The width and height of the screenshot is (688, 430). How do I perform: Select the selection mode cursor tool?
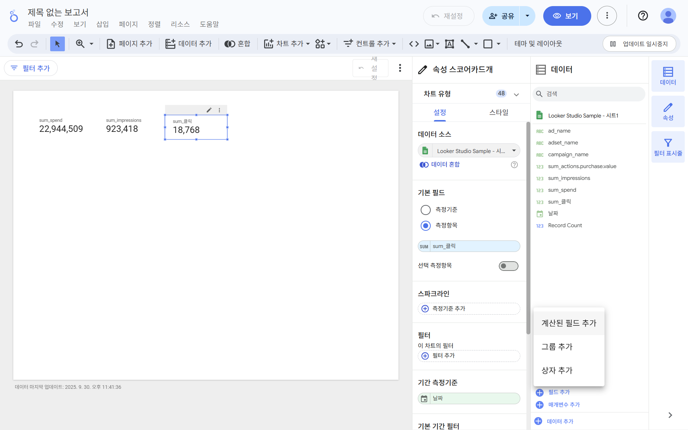click(x=57, y=44)
